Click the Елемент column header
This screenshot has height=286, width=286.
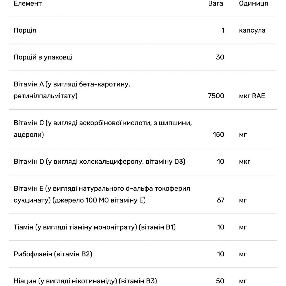(28, 3)
